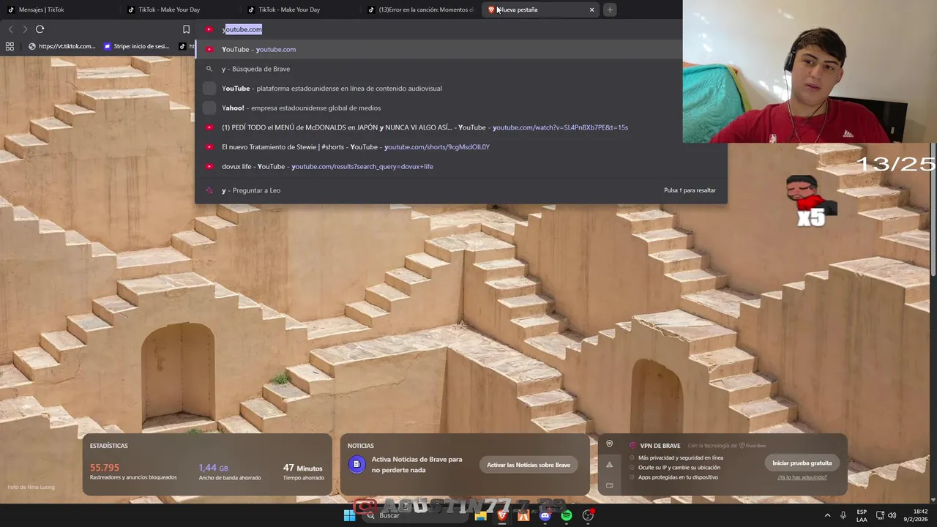Viewport: 937px width, 527px height.
Task: Go forward with the browser forward arrow
Action: pos(25,29)
